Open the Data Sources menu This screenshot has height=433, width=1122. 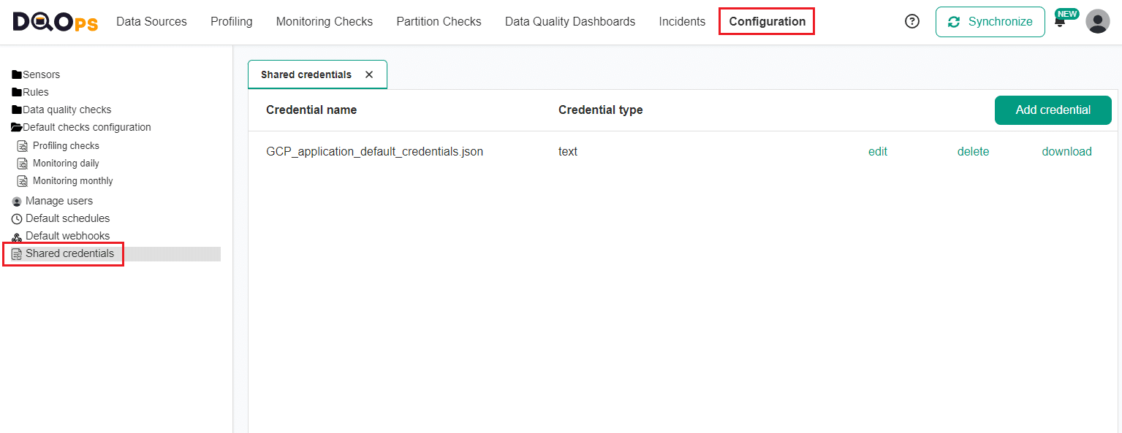(151, 22)
